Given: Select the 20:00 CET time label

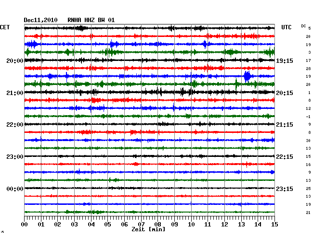Looking at the screenshot, I should click(x=15, y=61).
